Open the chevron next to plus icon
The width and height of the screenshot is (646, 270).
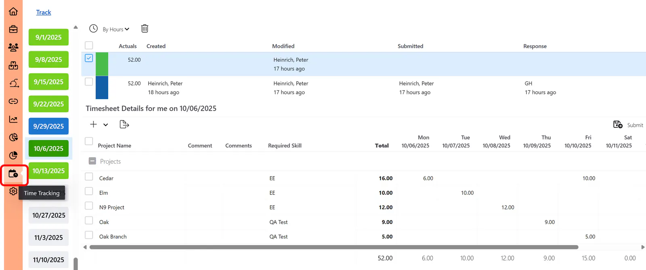pos(106,125)
